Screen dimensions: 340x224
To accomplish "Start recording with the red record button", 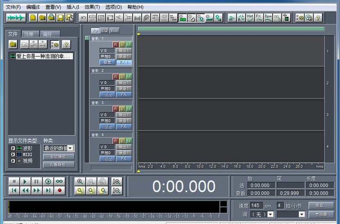I will 59,191.
